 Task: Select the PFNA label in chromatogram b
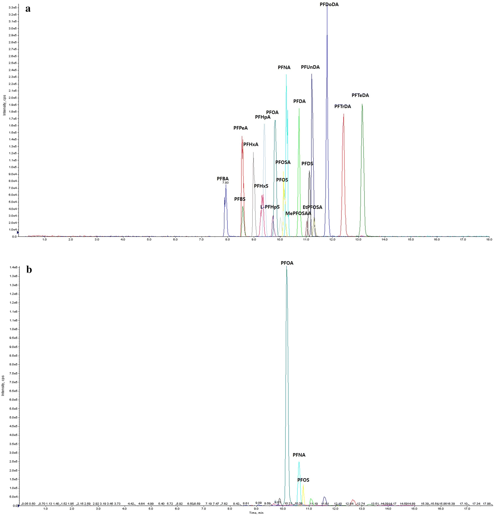click(299, 455)
